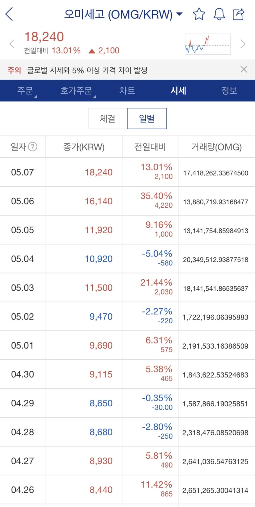Tap the 05.04 closing price 10,920
Image resolution: width=255 pixels, height=507 pixels.
pos(98,259)
